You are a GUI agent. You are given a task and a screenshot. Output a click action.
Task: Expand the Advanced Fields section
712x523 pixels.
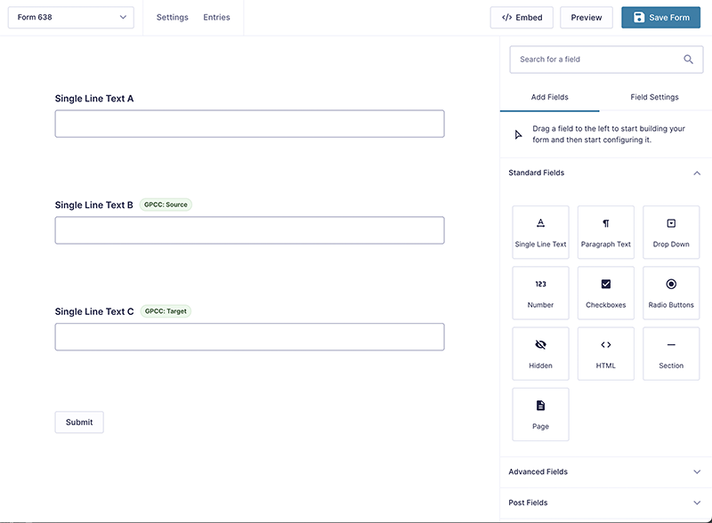606,471
